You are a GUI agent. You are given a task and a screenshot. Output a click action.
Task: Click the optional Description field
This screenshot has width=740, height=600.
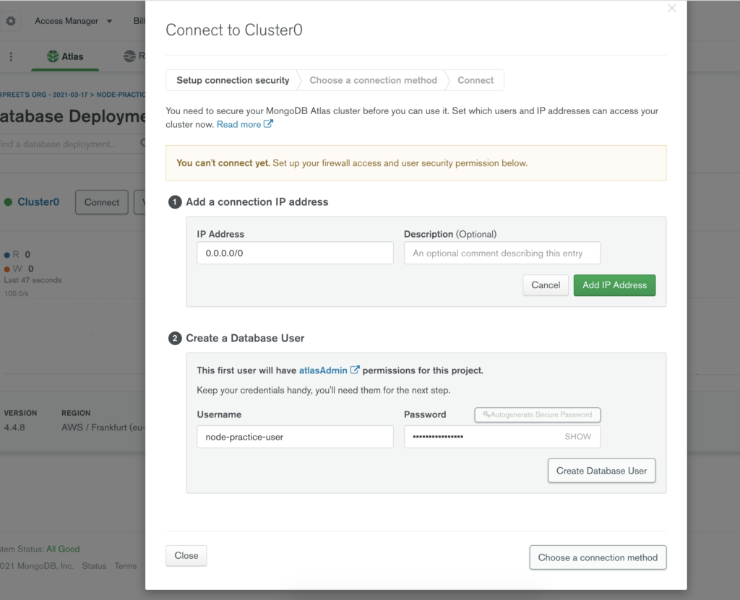point(502,253)
